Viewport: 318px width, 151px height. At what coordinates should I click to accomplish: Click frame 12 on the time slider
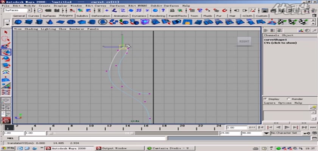pos(110,126)
